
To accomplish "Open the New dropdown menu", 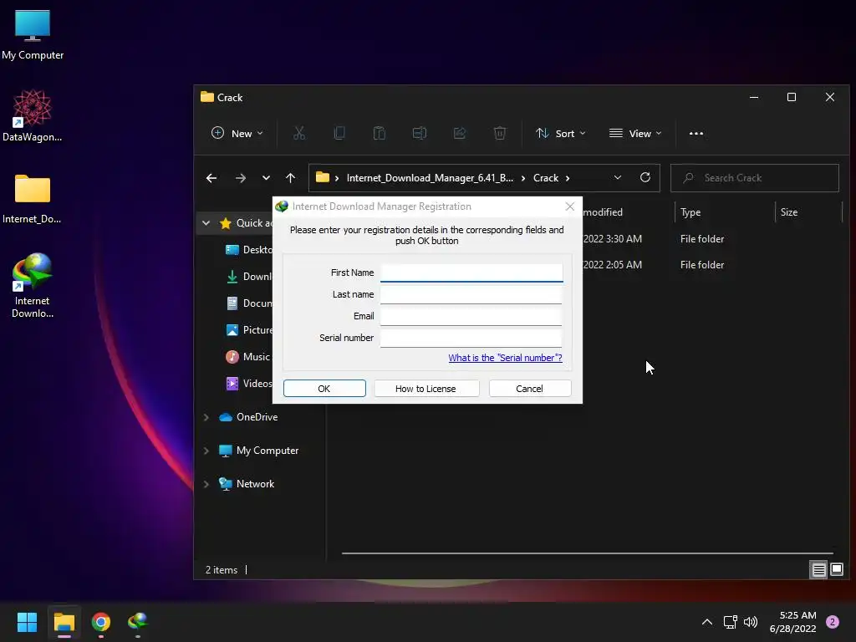I will click(x=237, y=133).
